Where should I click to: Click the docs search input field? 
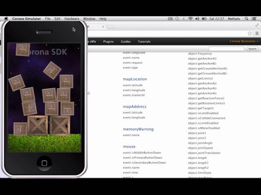[226, 49]
